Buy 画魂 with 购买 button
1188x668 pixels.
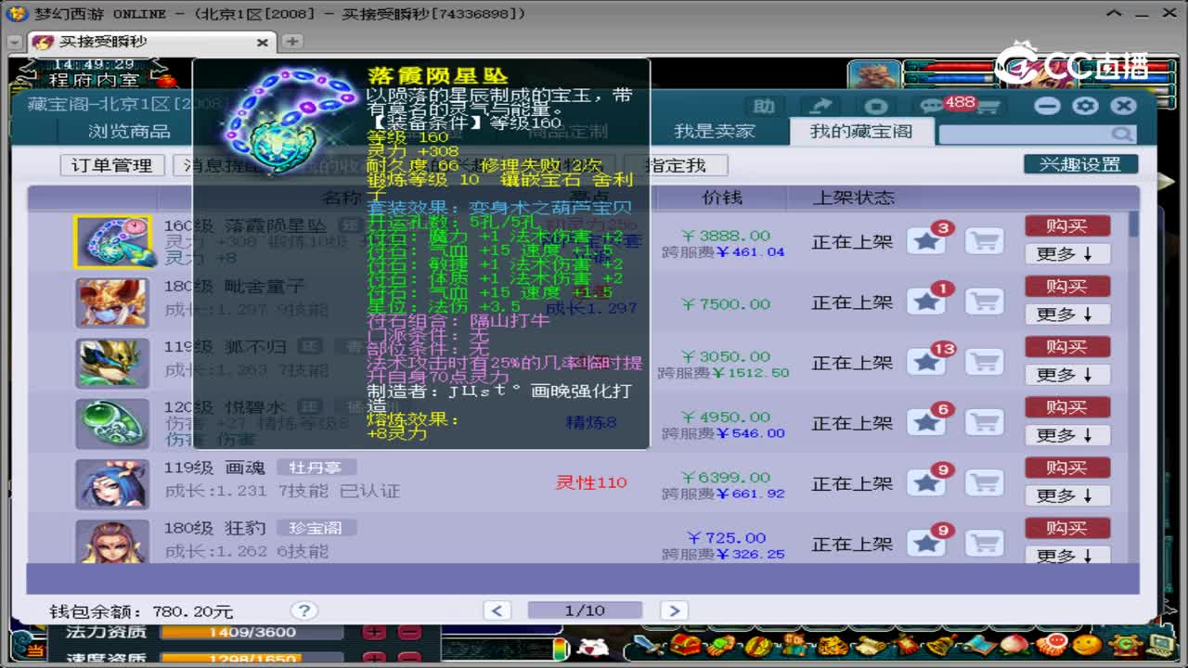coord(1067,467)
